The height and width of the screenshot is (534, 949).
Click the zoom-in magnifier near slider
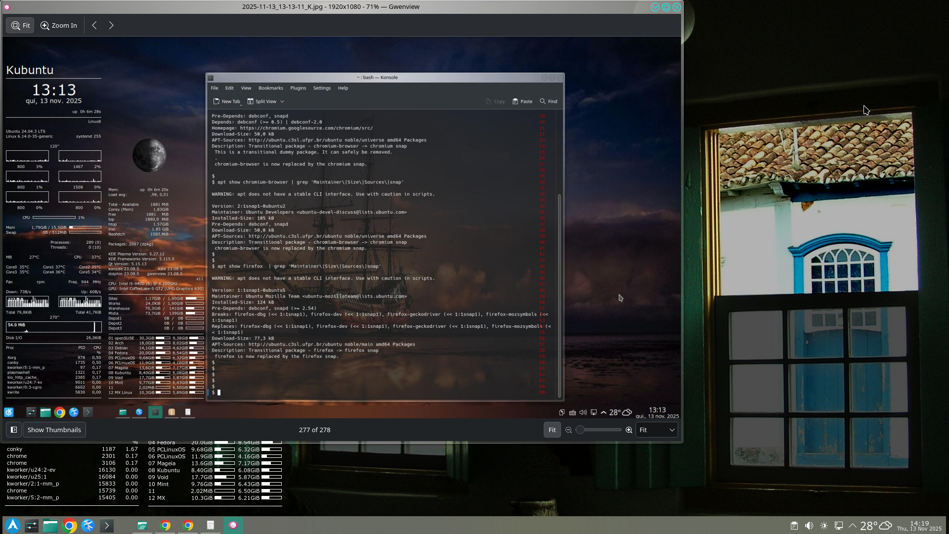tap(629, 430)
